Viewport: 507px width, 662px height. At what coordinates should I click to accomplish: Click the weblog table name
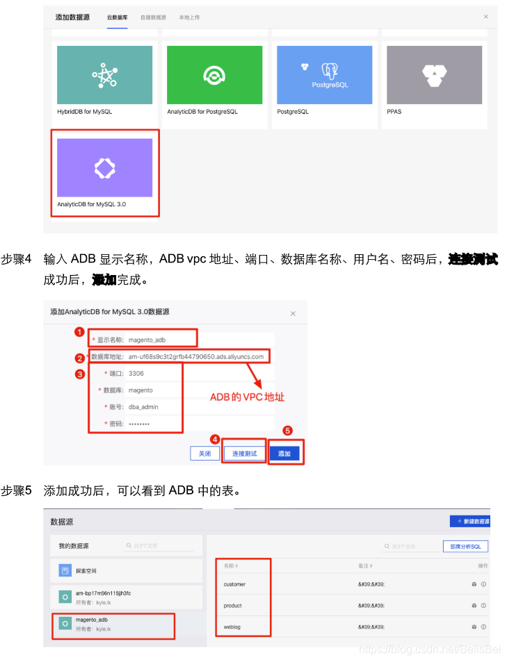tap(232, 627)
